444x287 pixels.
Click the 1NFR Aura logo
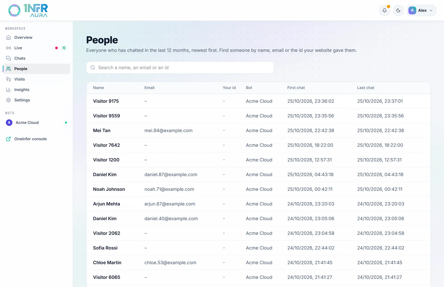pyautogui.click(x=28, y=10)
